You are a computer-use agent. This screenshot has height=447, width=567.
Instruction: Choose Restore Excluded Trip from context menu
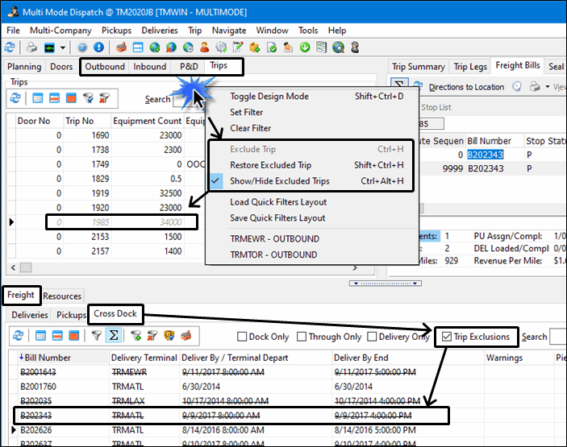pos(270,165)
